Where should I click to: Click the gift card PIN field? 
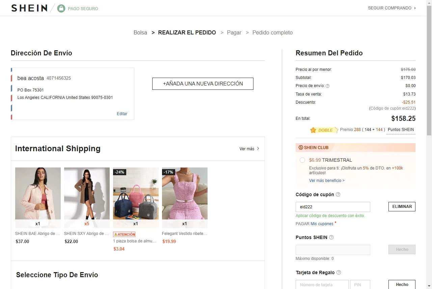point(360,284)
